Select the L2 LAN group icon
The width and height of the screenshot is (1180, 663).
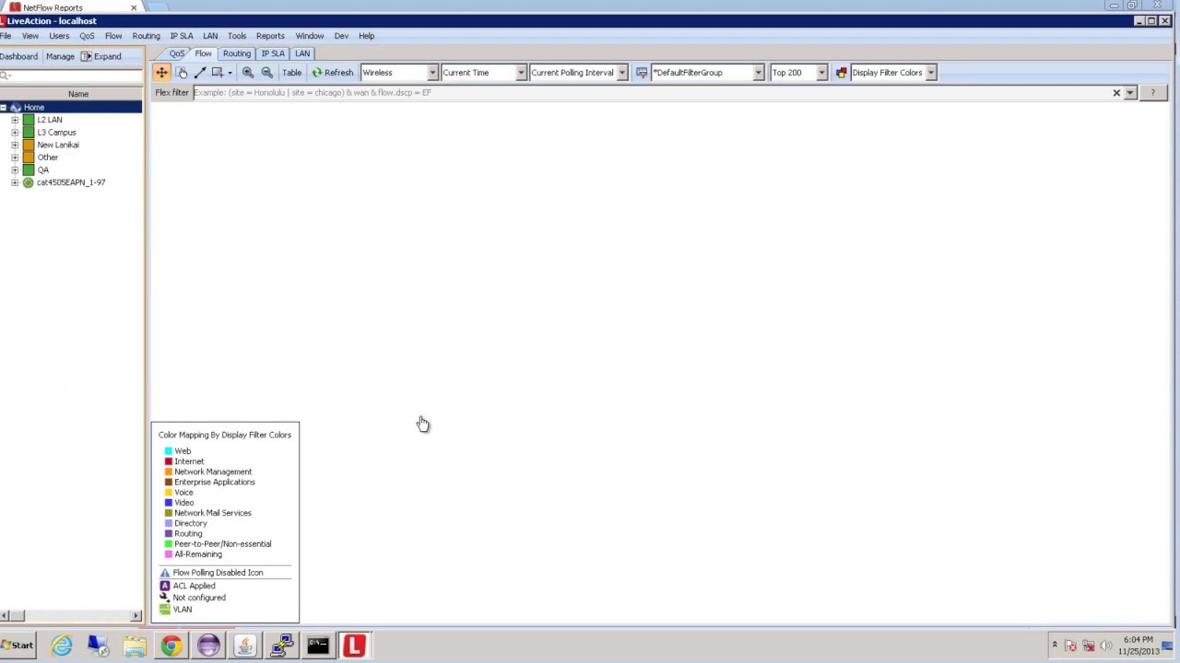pyautogui.click(x=29, y=120)
